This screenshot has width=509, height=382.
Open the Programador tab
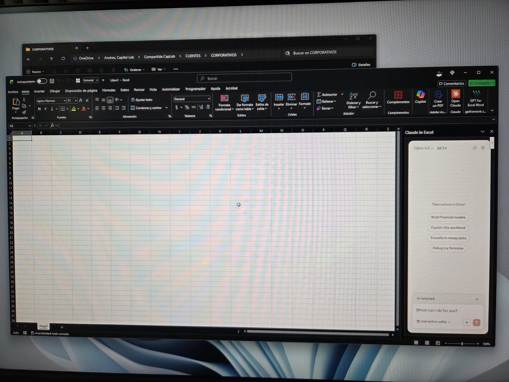(196, 89)
